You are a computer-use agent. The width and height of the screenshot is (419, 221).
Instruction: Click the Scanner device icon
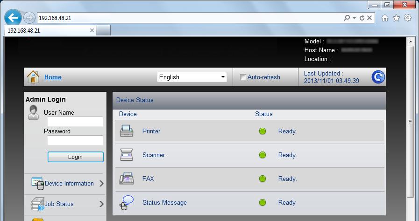[x=127, y=155]
